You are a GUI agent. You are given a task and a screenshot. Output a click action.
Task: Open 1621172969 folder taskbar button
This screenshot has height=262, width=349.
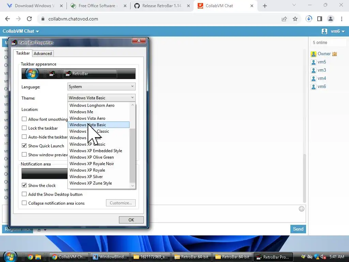[151, 257]
